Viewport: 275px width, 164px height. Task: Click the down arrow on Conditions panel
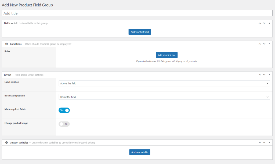point(265,44)
